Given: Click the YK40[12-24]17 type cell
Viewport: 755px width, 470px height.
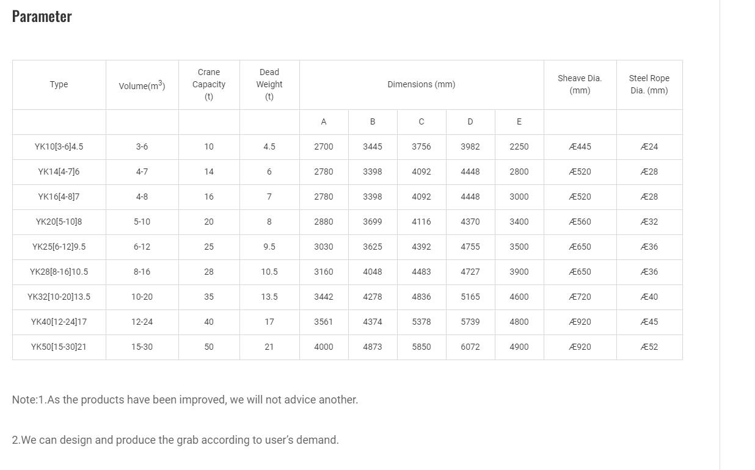Looking at the screenshot, I should coord(59,322).
